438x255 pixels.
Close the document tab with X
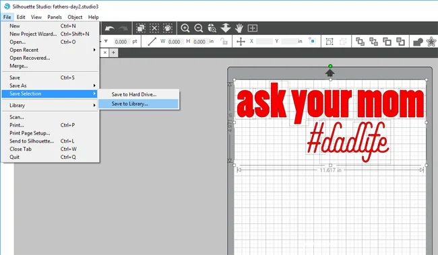click(104, 52)
